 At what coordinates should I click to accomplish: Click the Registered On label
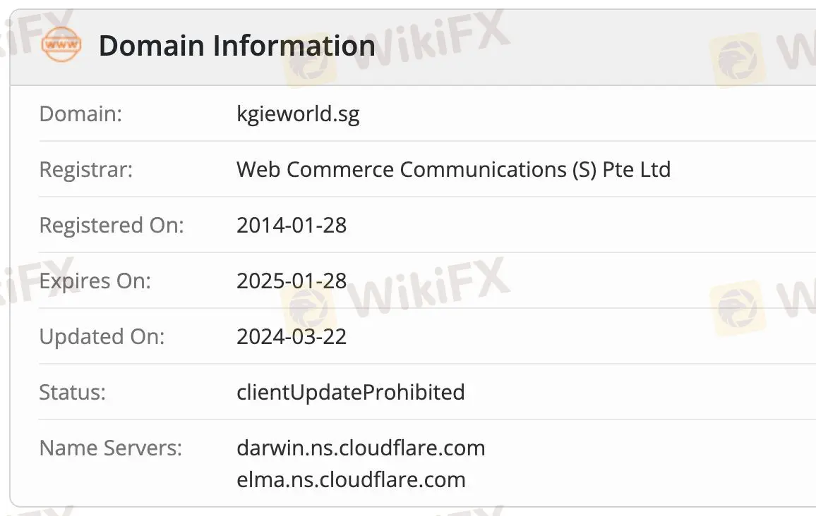(111, 225)
